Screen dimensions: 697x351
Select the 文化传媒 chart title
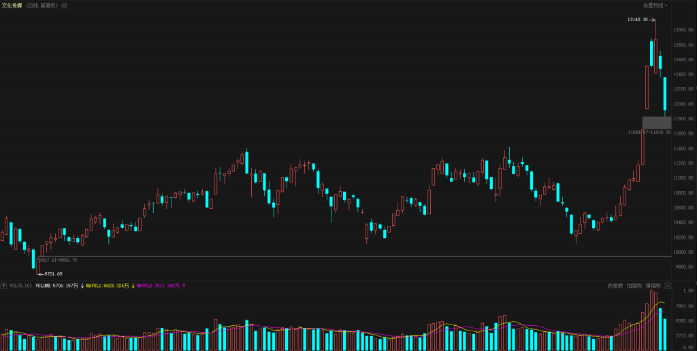pyautogui.click(x=12, y=5)
